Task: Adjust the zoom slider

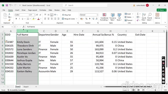Action: click(x=155, y=90)
